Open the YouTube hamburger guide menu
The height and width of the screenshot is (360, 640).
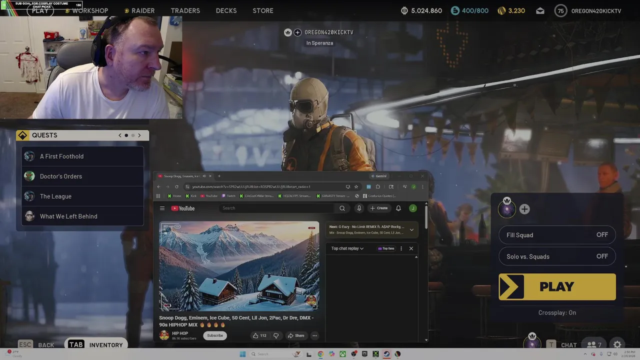coord(162,208)
